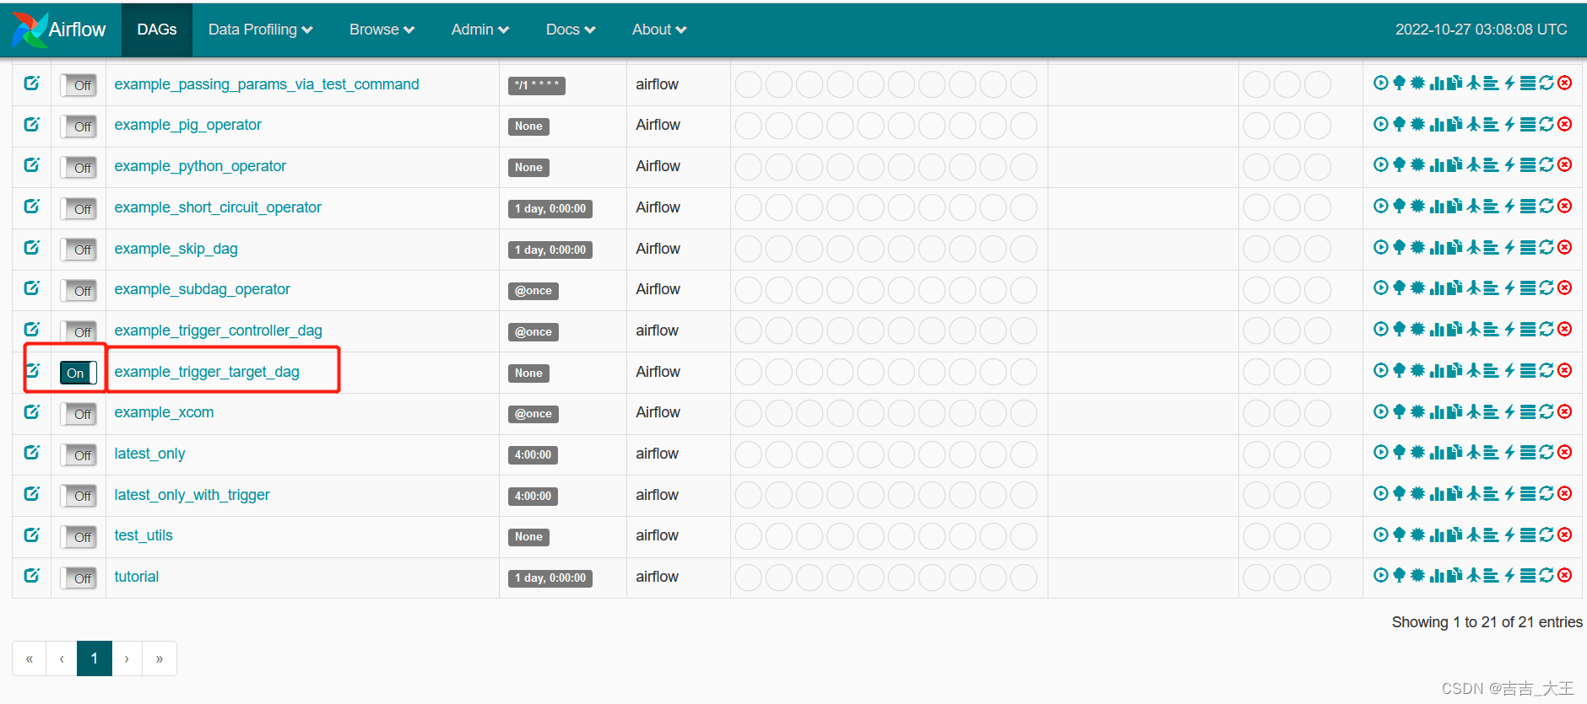Click the '4:00:00' schedule of latest_only
This screenshot has width=1587, height=704.
(x=533, y=455)
